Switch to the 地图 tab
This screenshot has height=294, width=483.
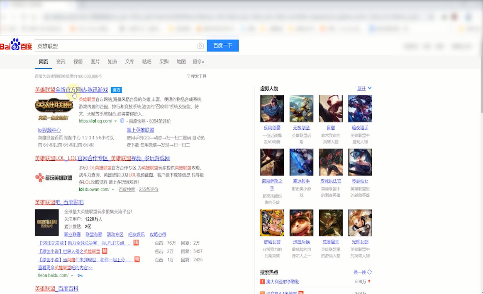(181, 62)
